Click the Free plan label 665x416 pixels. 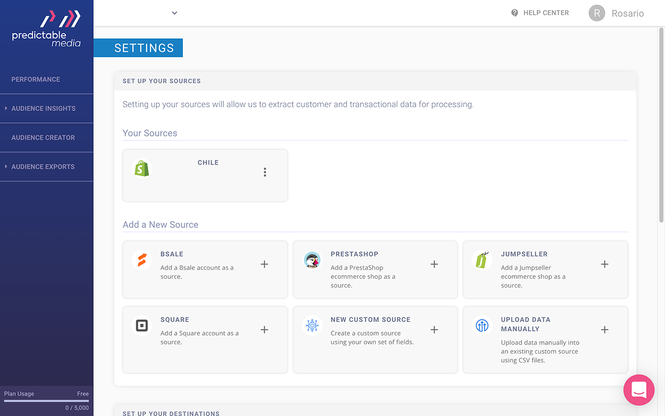point(83,394)
